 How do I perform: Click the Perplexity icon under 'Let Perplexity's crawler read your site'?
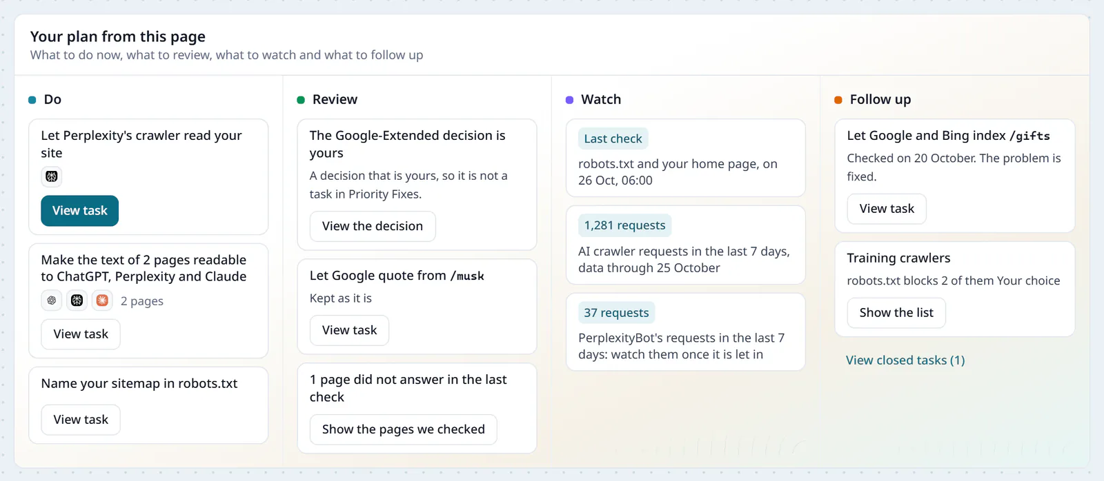52,176
